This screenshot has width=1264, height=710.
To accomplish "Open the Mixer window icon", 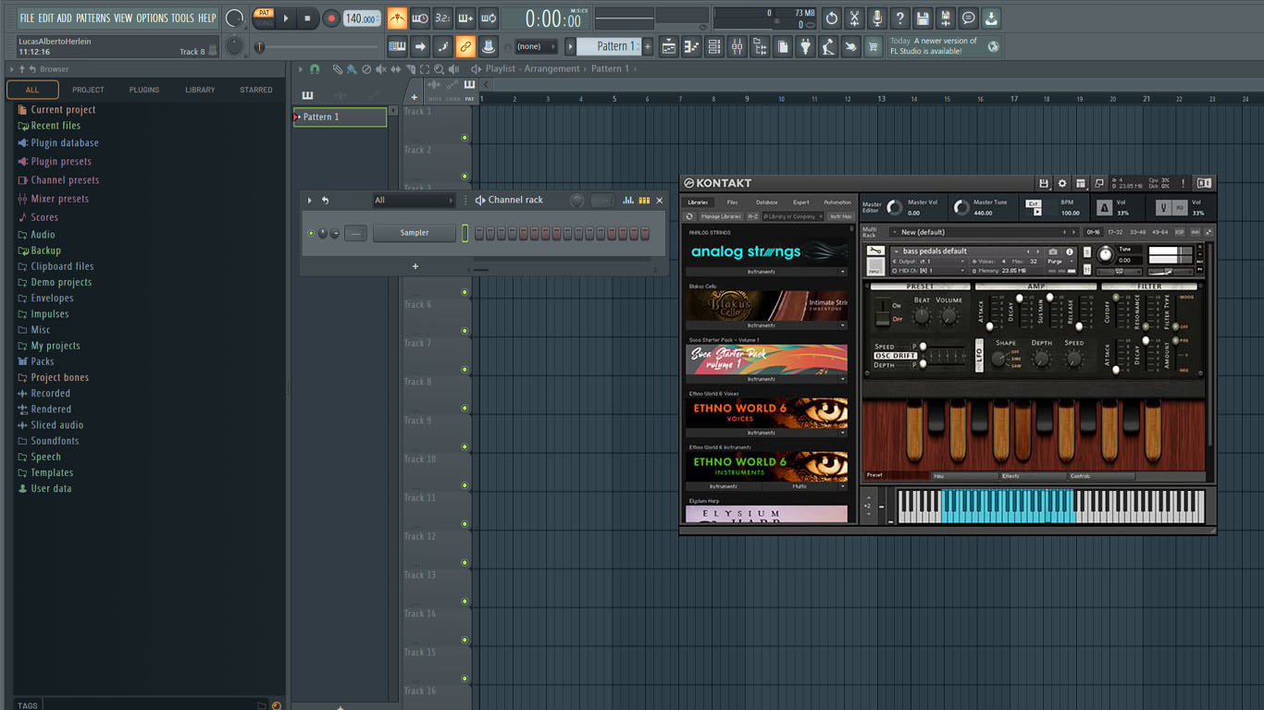I will coord(737,46).
